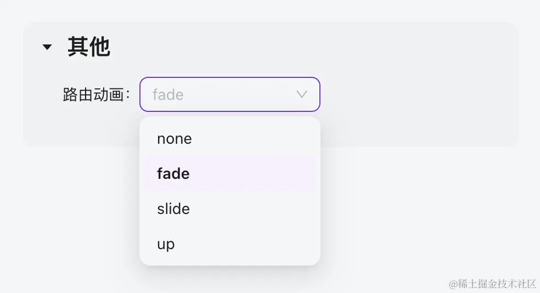Click the none entry at the list top

pos(175,139)
